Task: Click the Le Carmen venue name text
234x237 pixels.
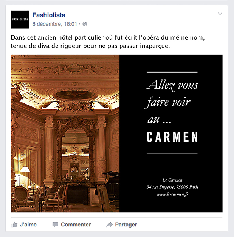Action: coord(172,180)
